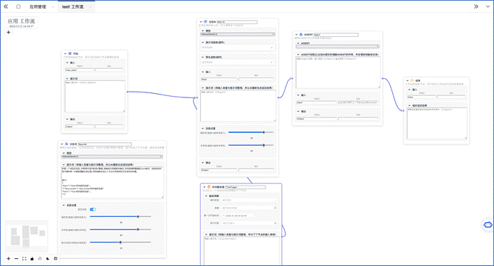
Task: Open the AI assistant robot icon on the right edge
Action: [x=488, y=225]
